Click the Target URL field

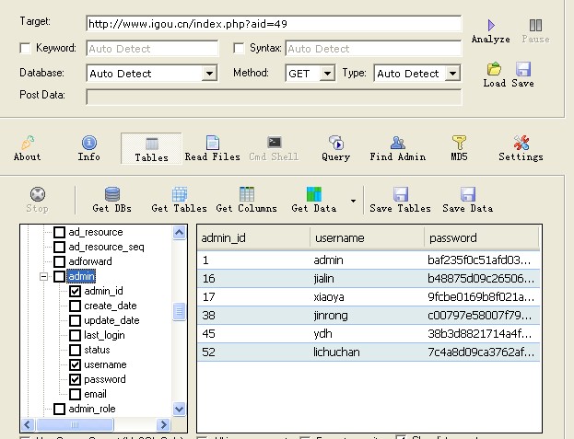274,24
